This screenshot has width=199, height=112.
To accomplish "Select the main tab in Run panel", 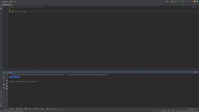I will pyautogui.click(x=11, y=72).
